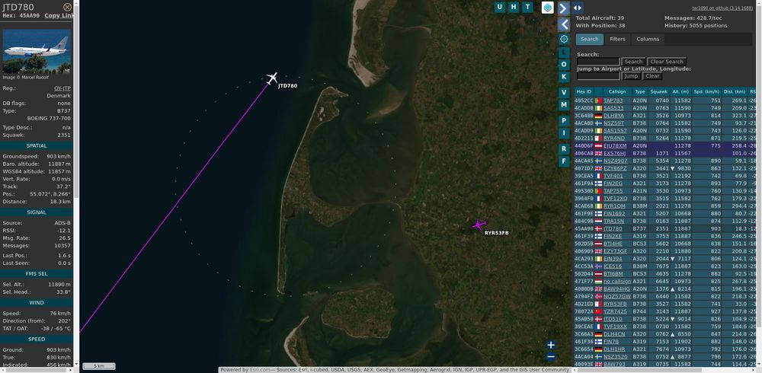This screenshot has width=762, height=373.
Task: Sort table by Spd. (km/h) column
Action: (x=706, y=91)
